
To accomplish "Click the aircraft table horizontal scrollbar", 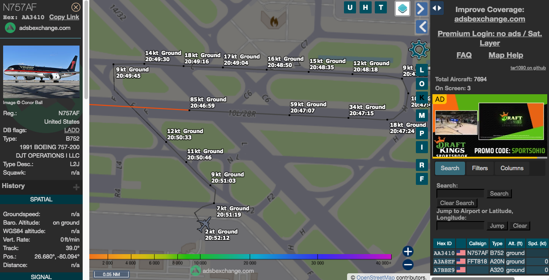I will click(x=473, y=278).
